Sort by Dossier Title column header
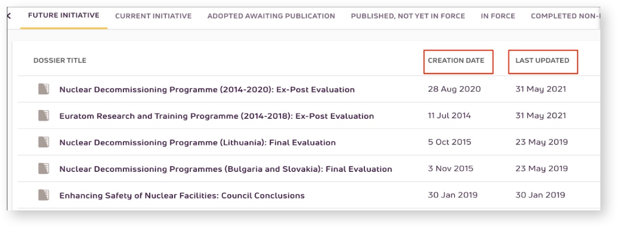This screenshot has width=617, height=227. 60,61
